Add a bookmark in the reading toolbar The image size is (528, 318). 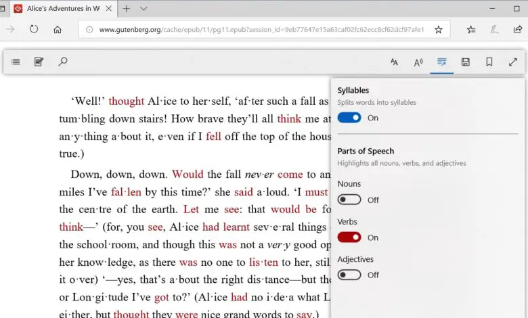(x=489, y=62)
